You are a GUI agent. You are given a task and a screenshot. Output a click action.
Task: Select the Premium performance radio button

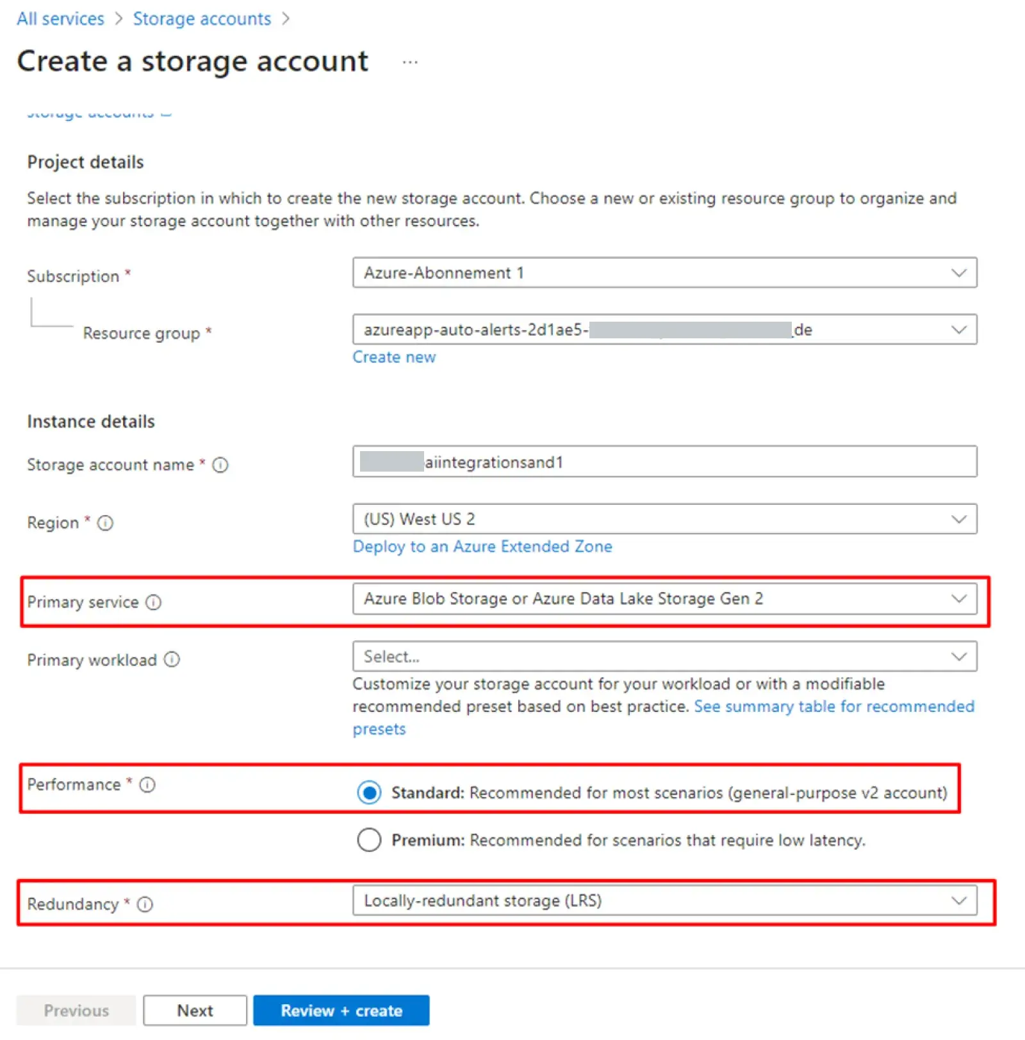(369, 839)
